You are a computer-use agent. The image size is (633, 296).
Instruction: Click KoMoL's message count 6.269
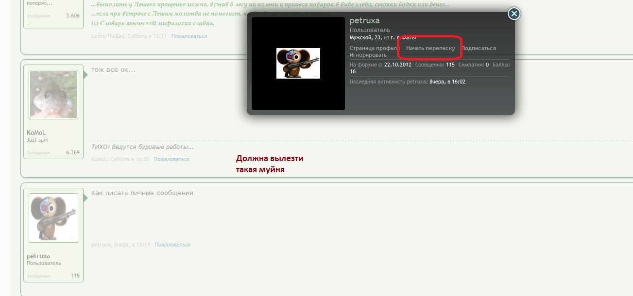[72, 152]
